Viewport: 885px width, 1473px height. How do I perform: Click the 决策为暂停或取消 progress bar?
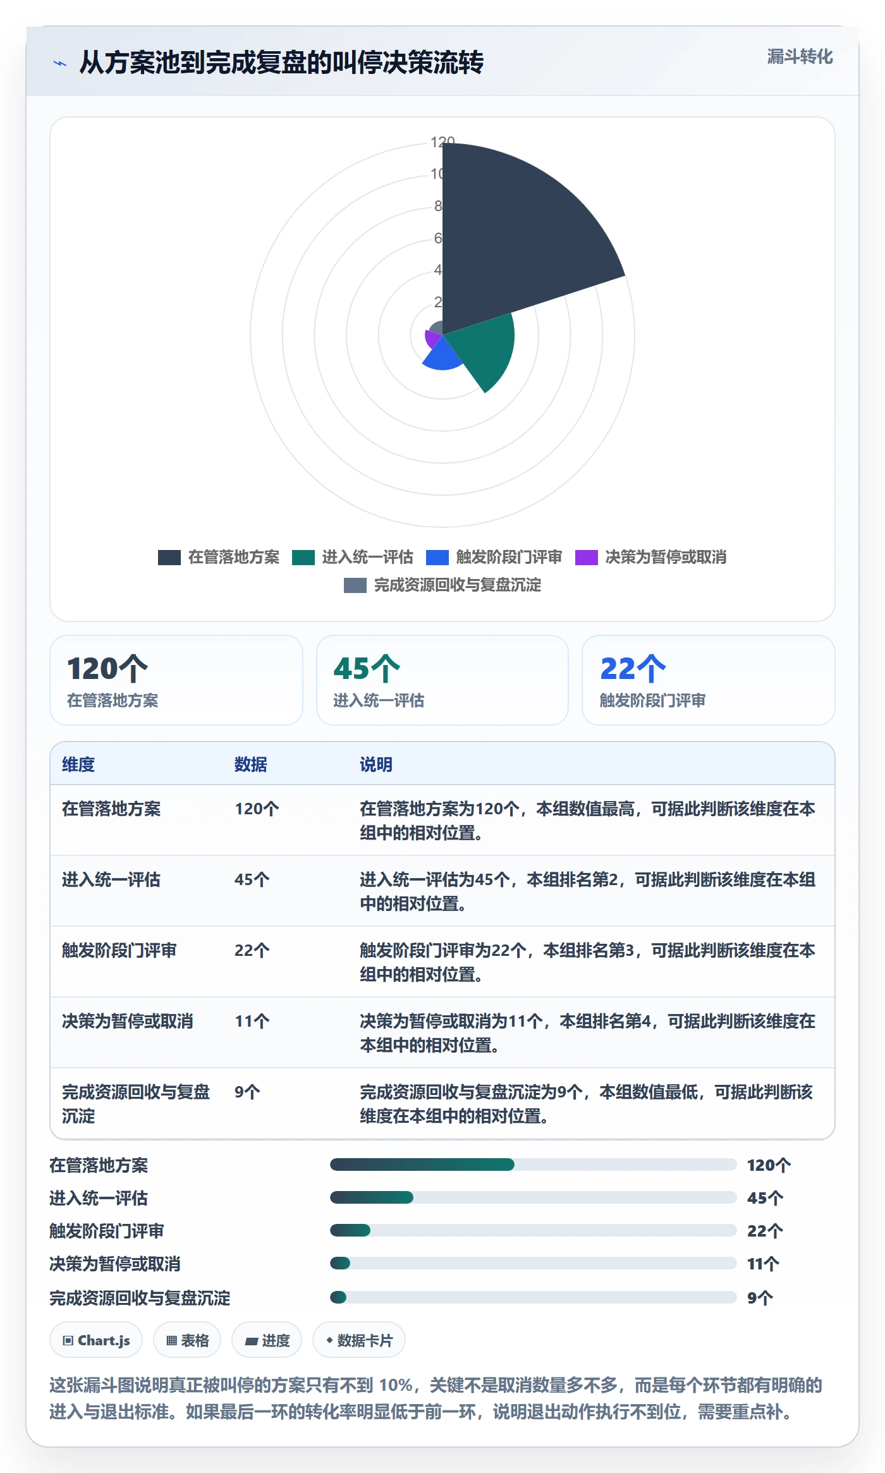coord(533,1263)
